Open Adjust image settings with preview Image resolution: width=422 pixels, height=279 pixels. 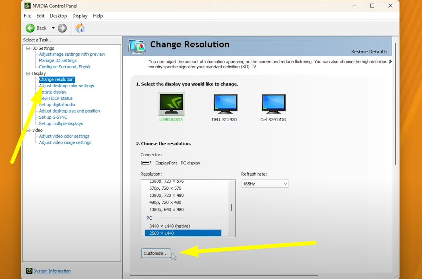72,54
